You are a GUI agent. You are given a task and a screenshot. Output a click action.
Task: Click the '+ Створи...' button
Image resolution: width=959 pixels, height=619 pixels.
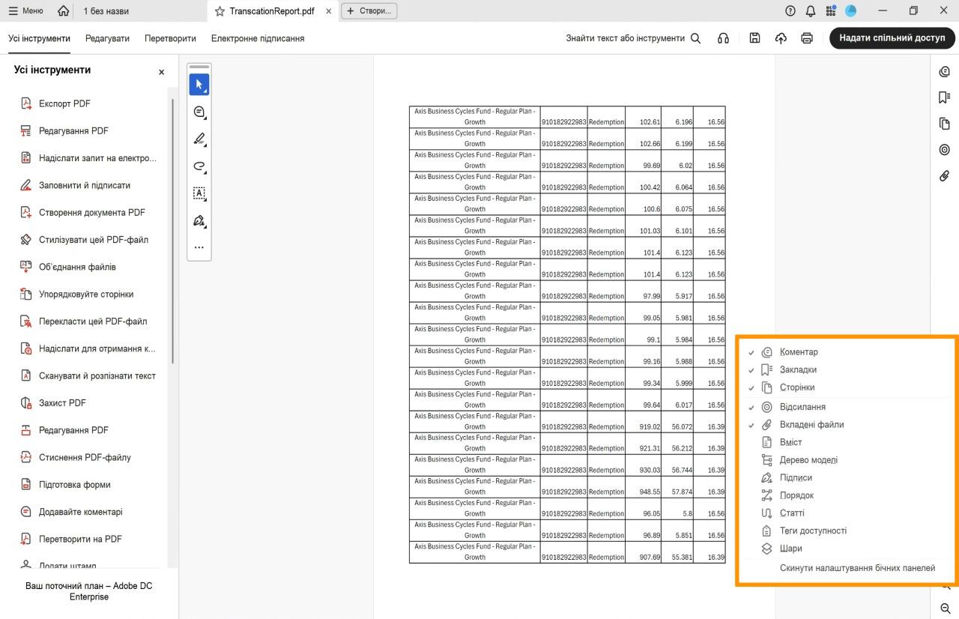369,11
